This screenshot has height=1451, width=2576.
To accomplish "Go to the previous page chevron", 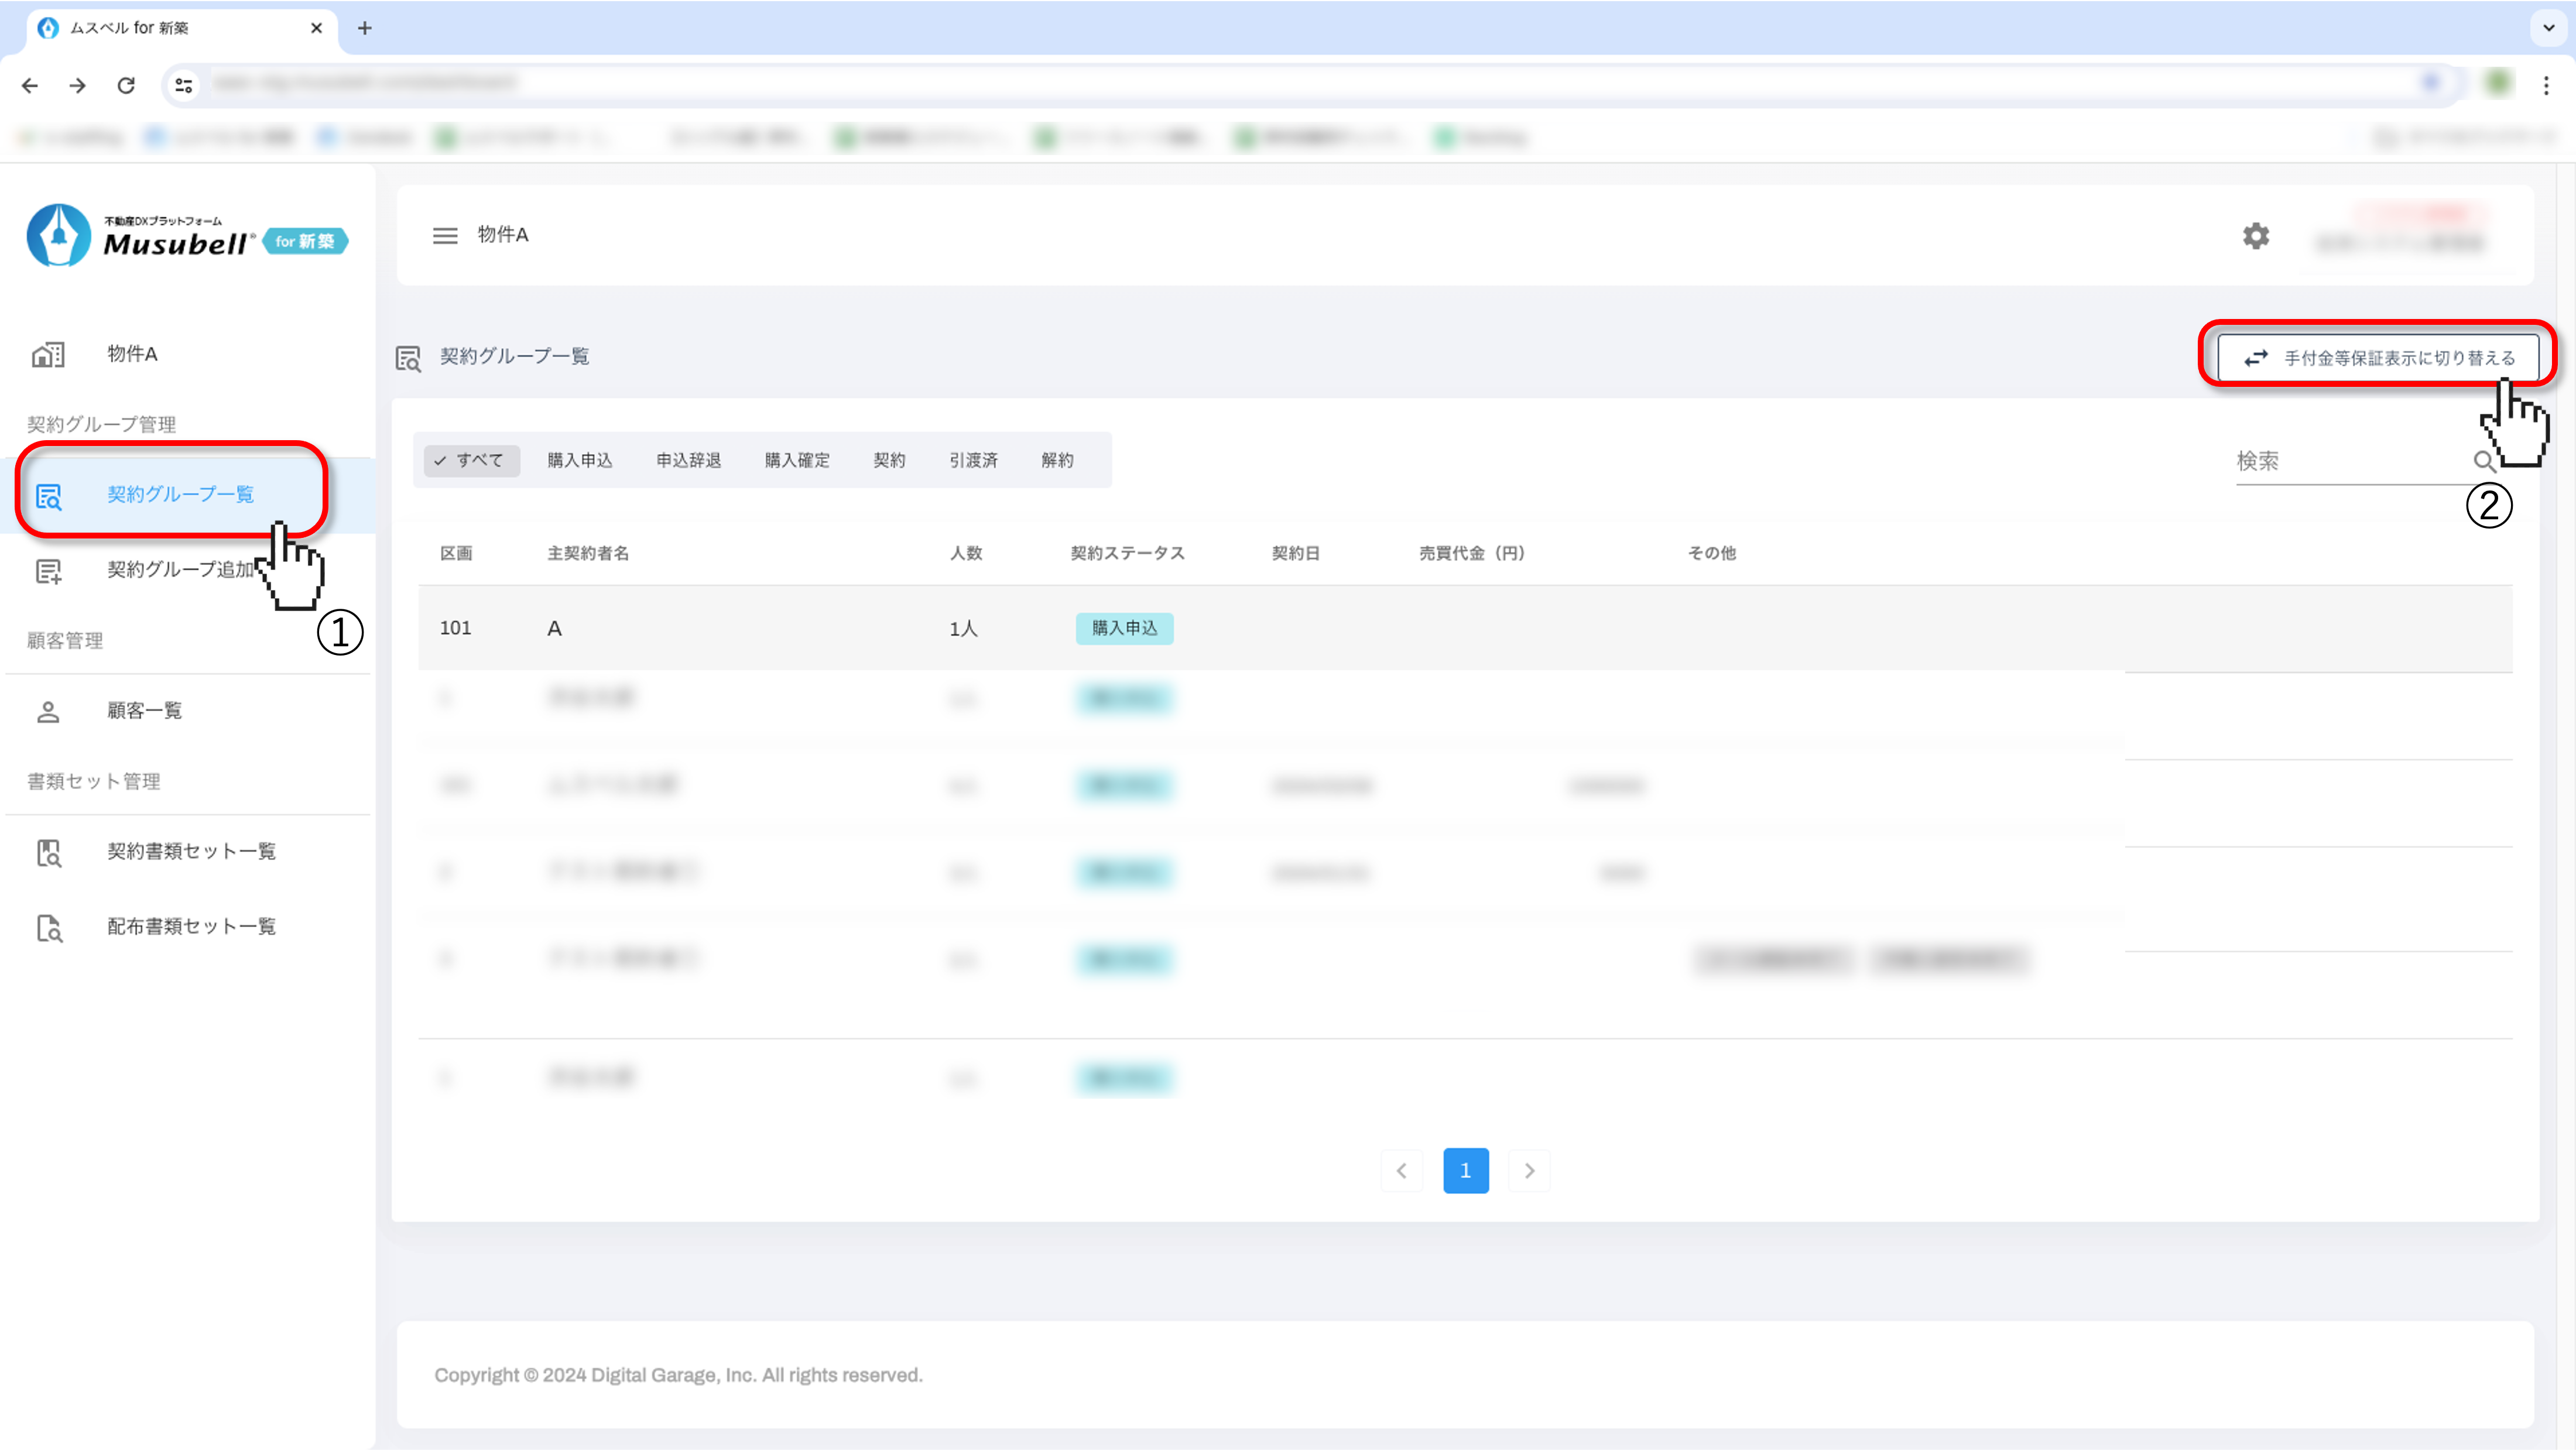I will 1402,1170.
